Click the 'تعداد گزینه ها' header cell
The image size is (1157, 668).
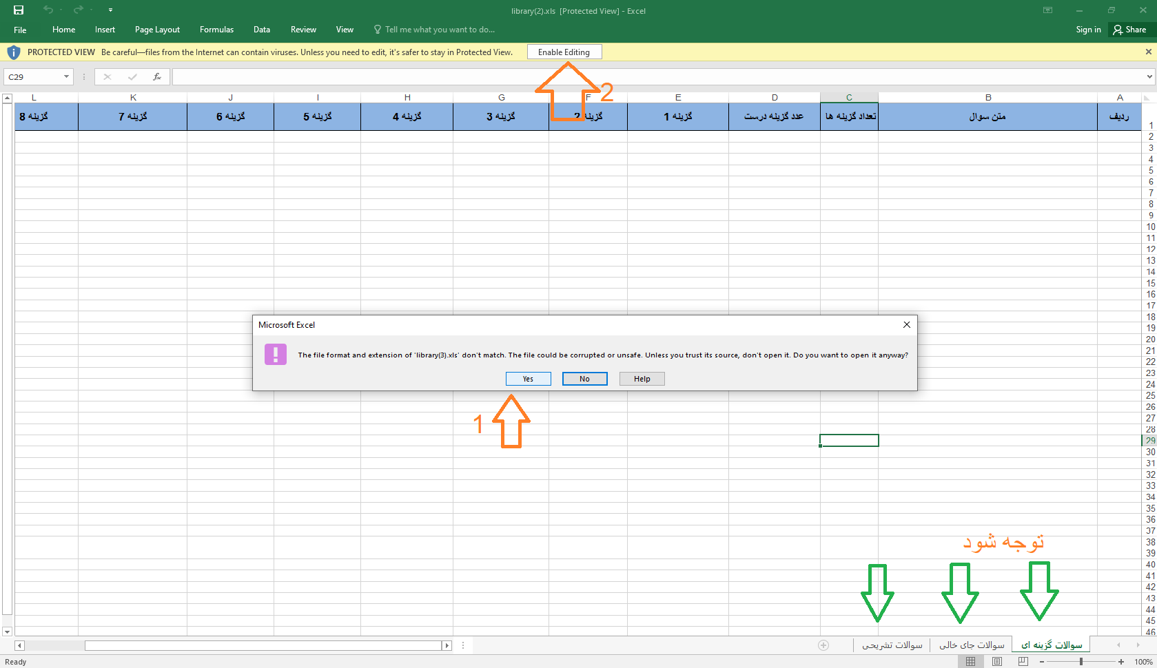pyautogui.click(x=849, y=116)
